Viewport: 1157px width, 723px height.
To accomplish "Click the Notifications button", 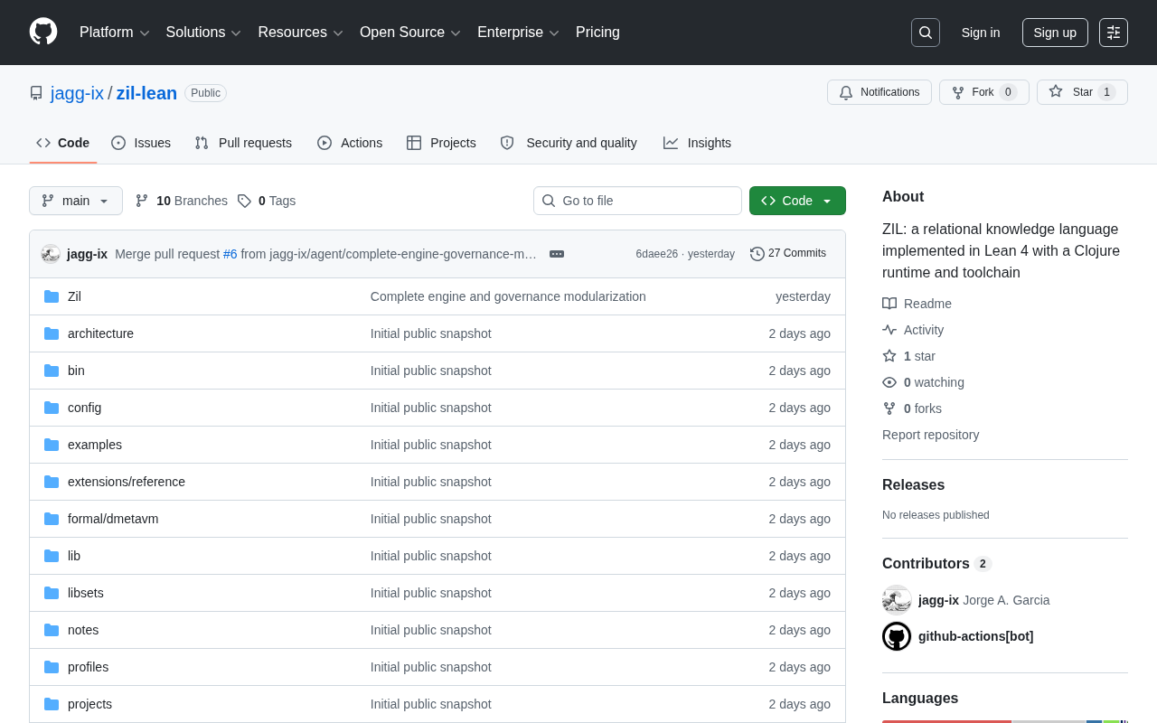I will 880,92.
